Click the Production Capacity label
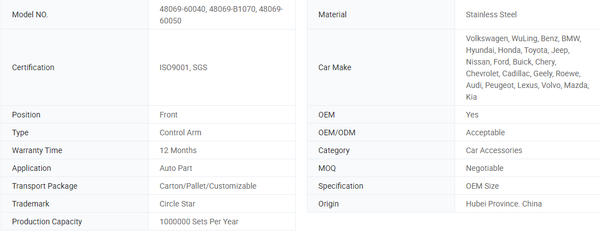 coord(47,222)
